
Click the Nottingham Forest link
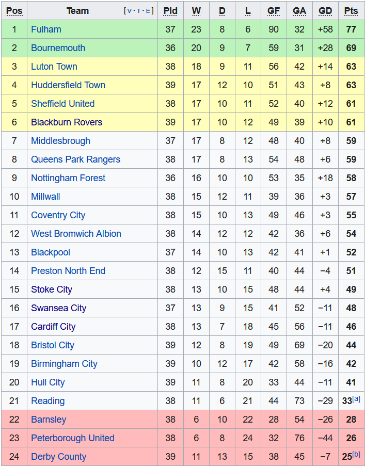68,178
